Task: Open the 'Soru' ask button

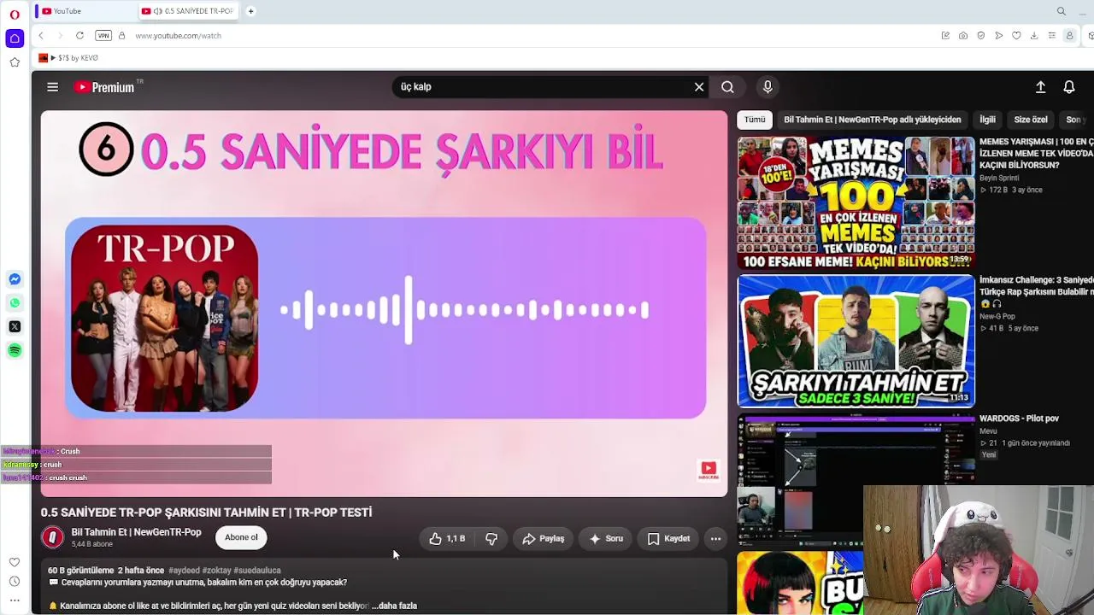Action: [x=606, y=538]
